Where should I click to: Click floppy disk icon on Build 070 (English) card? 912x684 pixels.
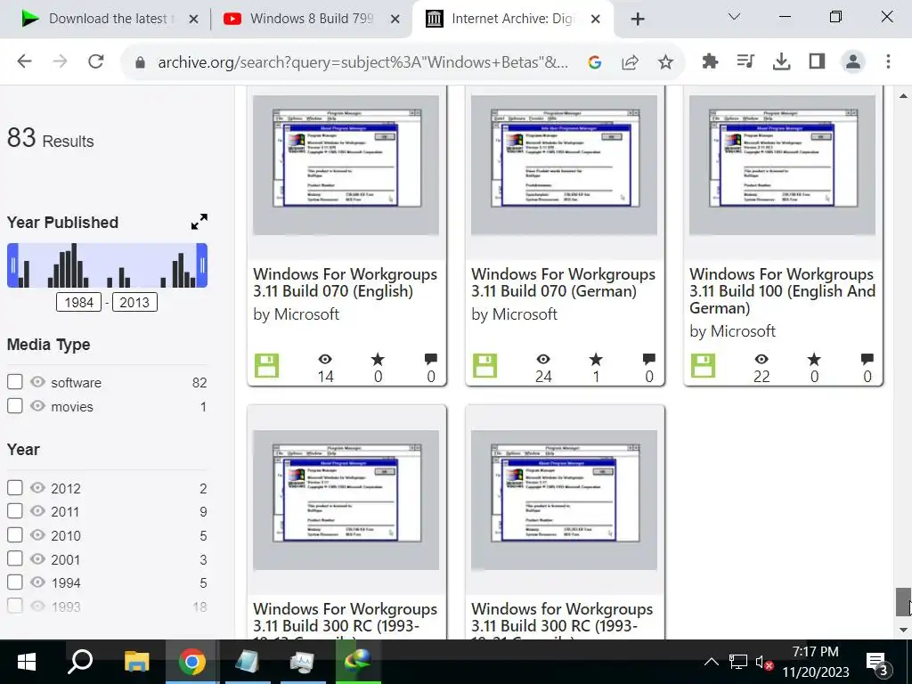click(x=267, y=366)
